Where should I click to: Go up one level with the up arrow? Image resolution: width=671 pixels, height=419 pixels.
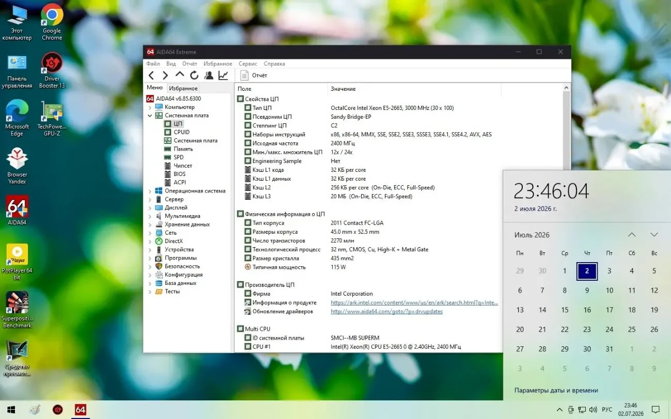(180, 75)
